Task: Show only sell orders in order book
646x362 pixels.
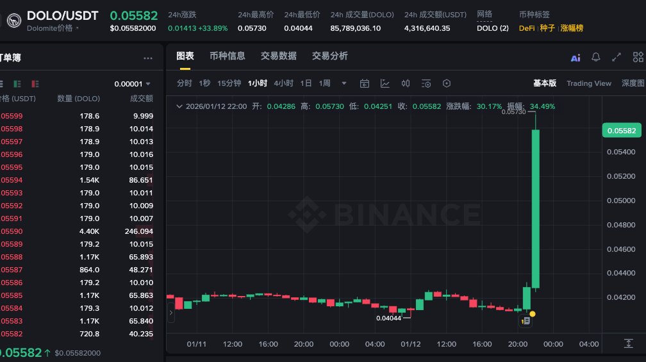Action: click(x=35, y=84)
